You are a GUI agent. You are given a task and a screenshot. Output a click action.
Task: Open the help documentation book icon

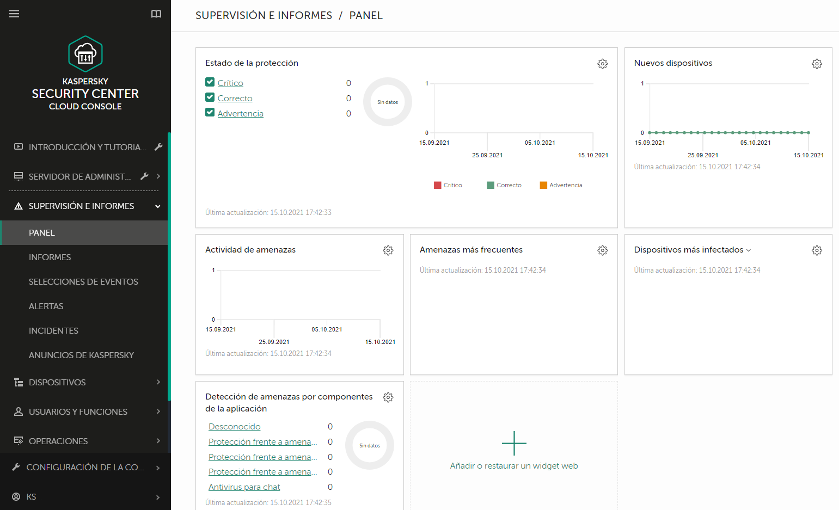156,14
